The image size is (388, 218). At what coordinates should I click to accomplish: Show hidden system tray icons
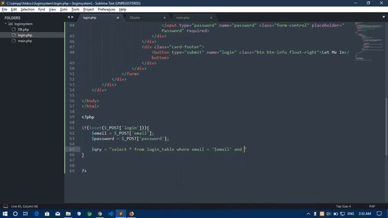[308, 214]
